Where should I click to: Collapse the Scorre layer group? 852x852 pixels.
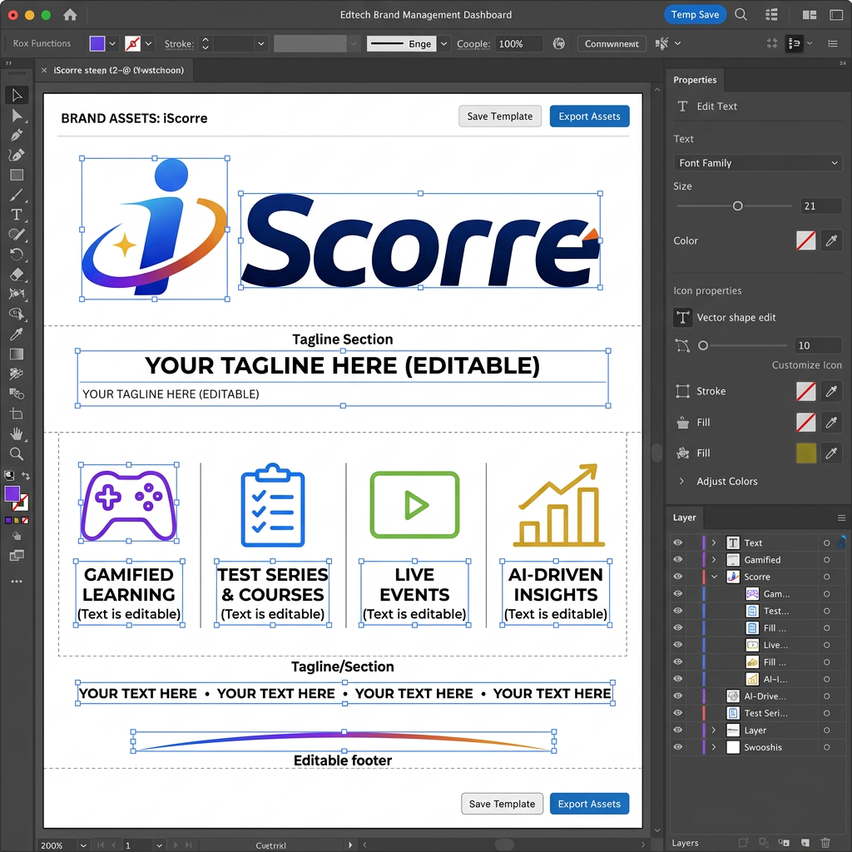(713, 577)
